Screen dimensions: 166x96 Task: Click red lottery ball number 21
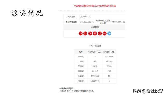(95, 34)
